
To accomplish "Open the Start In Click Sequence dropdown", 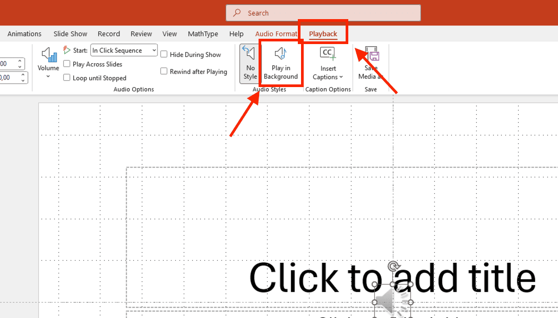I will (124, 50).
